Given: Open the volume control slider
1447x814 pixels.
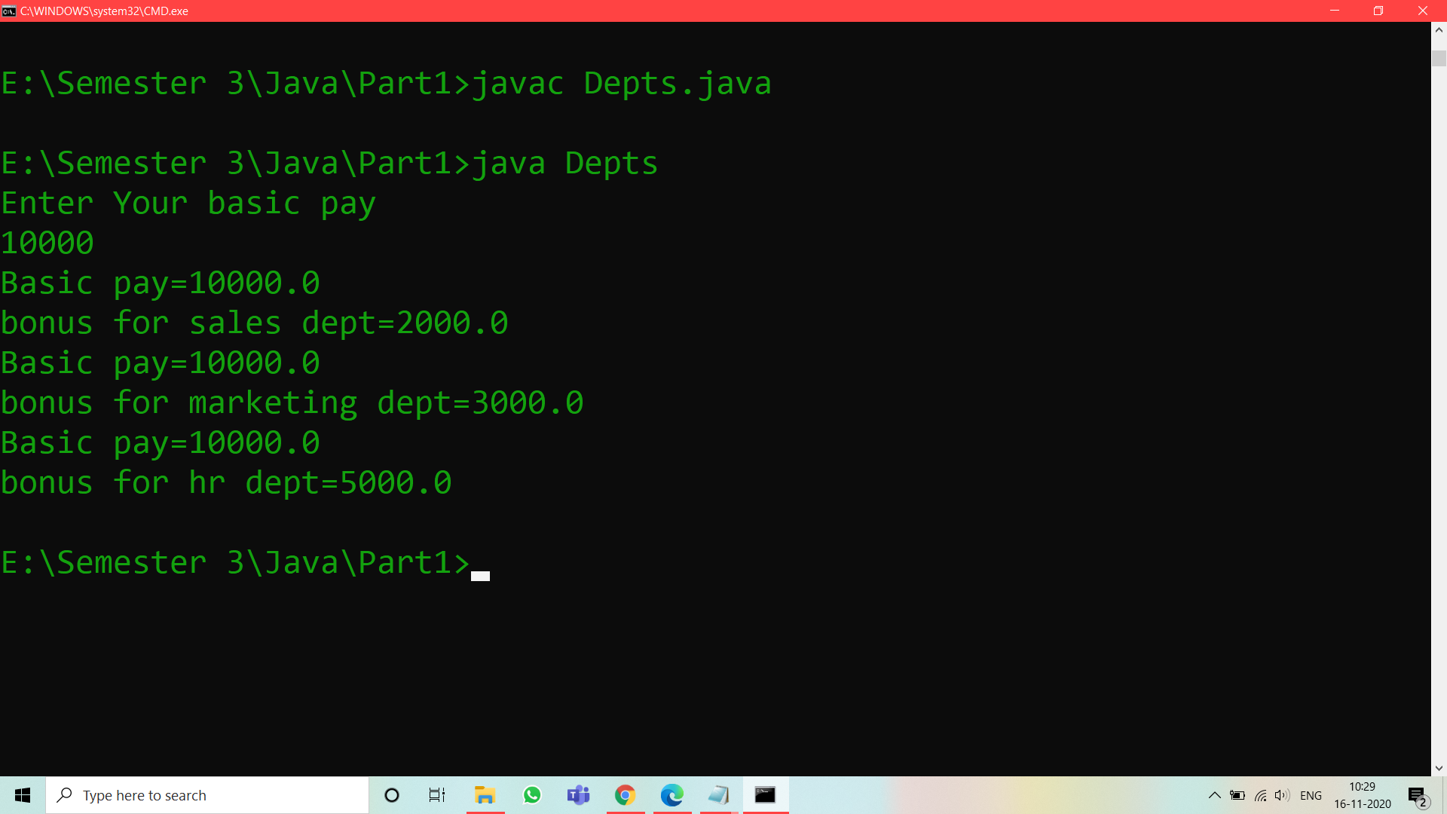Looking at the screenshot, I should 1282,794.
